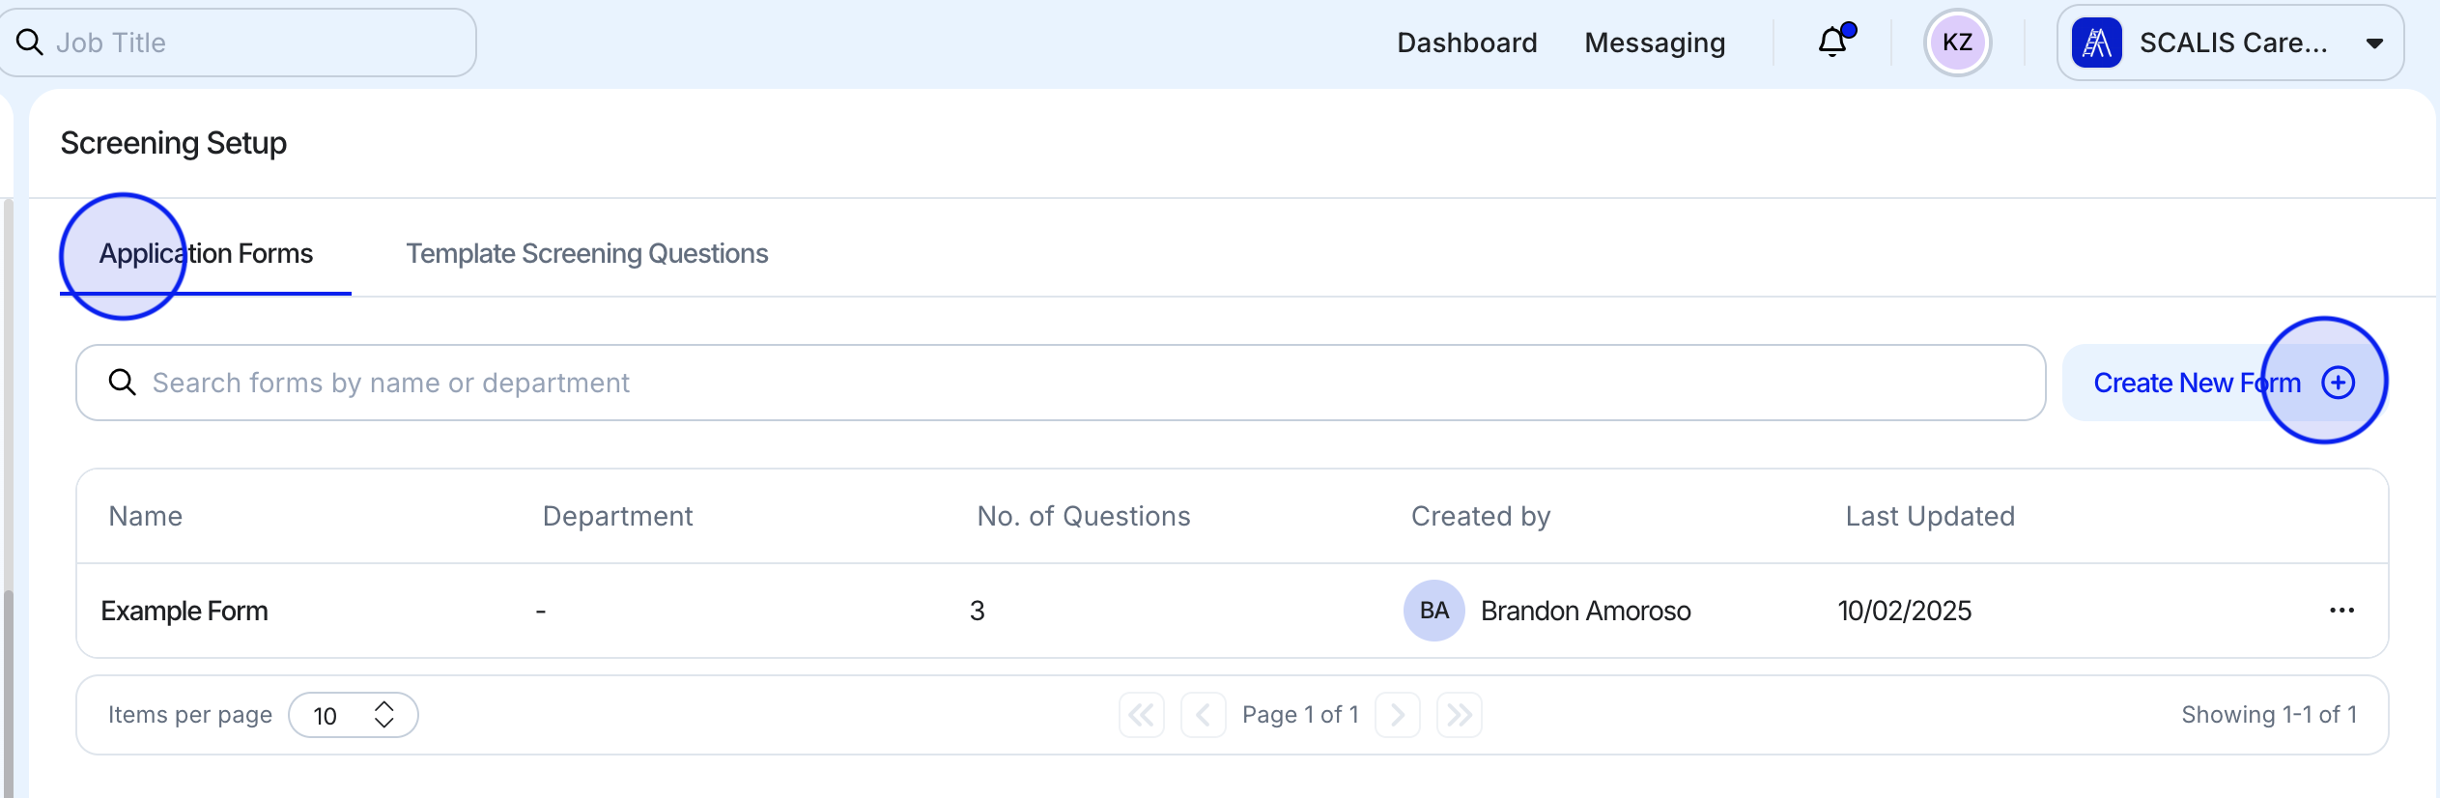The image size is (2440, 798).
Task: Click the forms search input field
Action: (676, 382)
